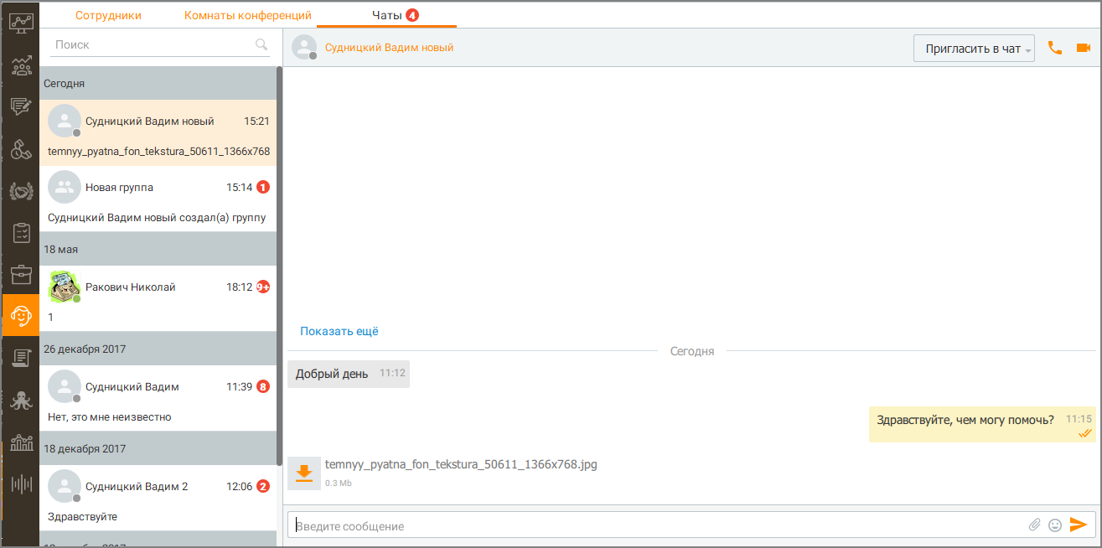Open the monitor chart sidebar icon
The image size is (1102, 548).
[x=21, y=21]
